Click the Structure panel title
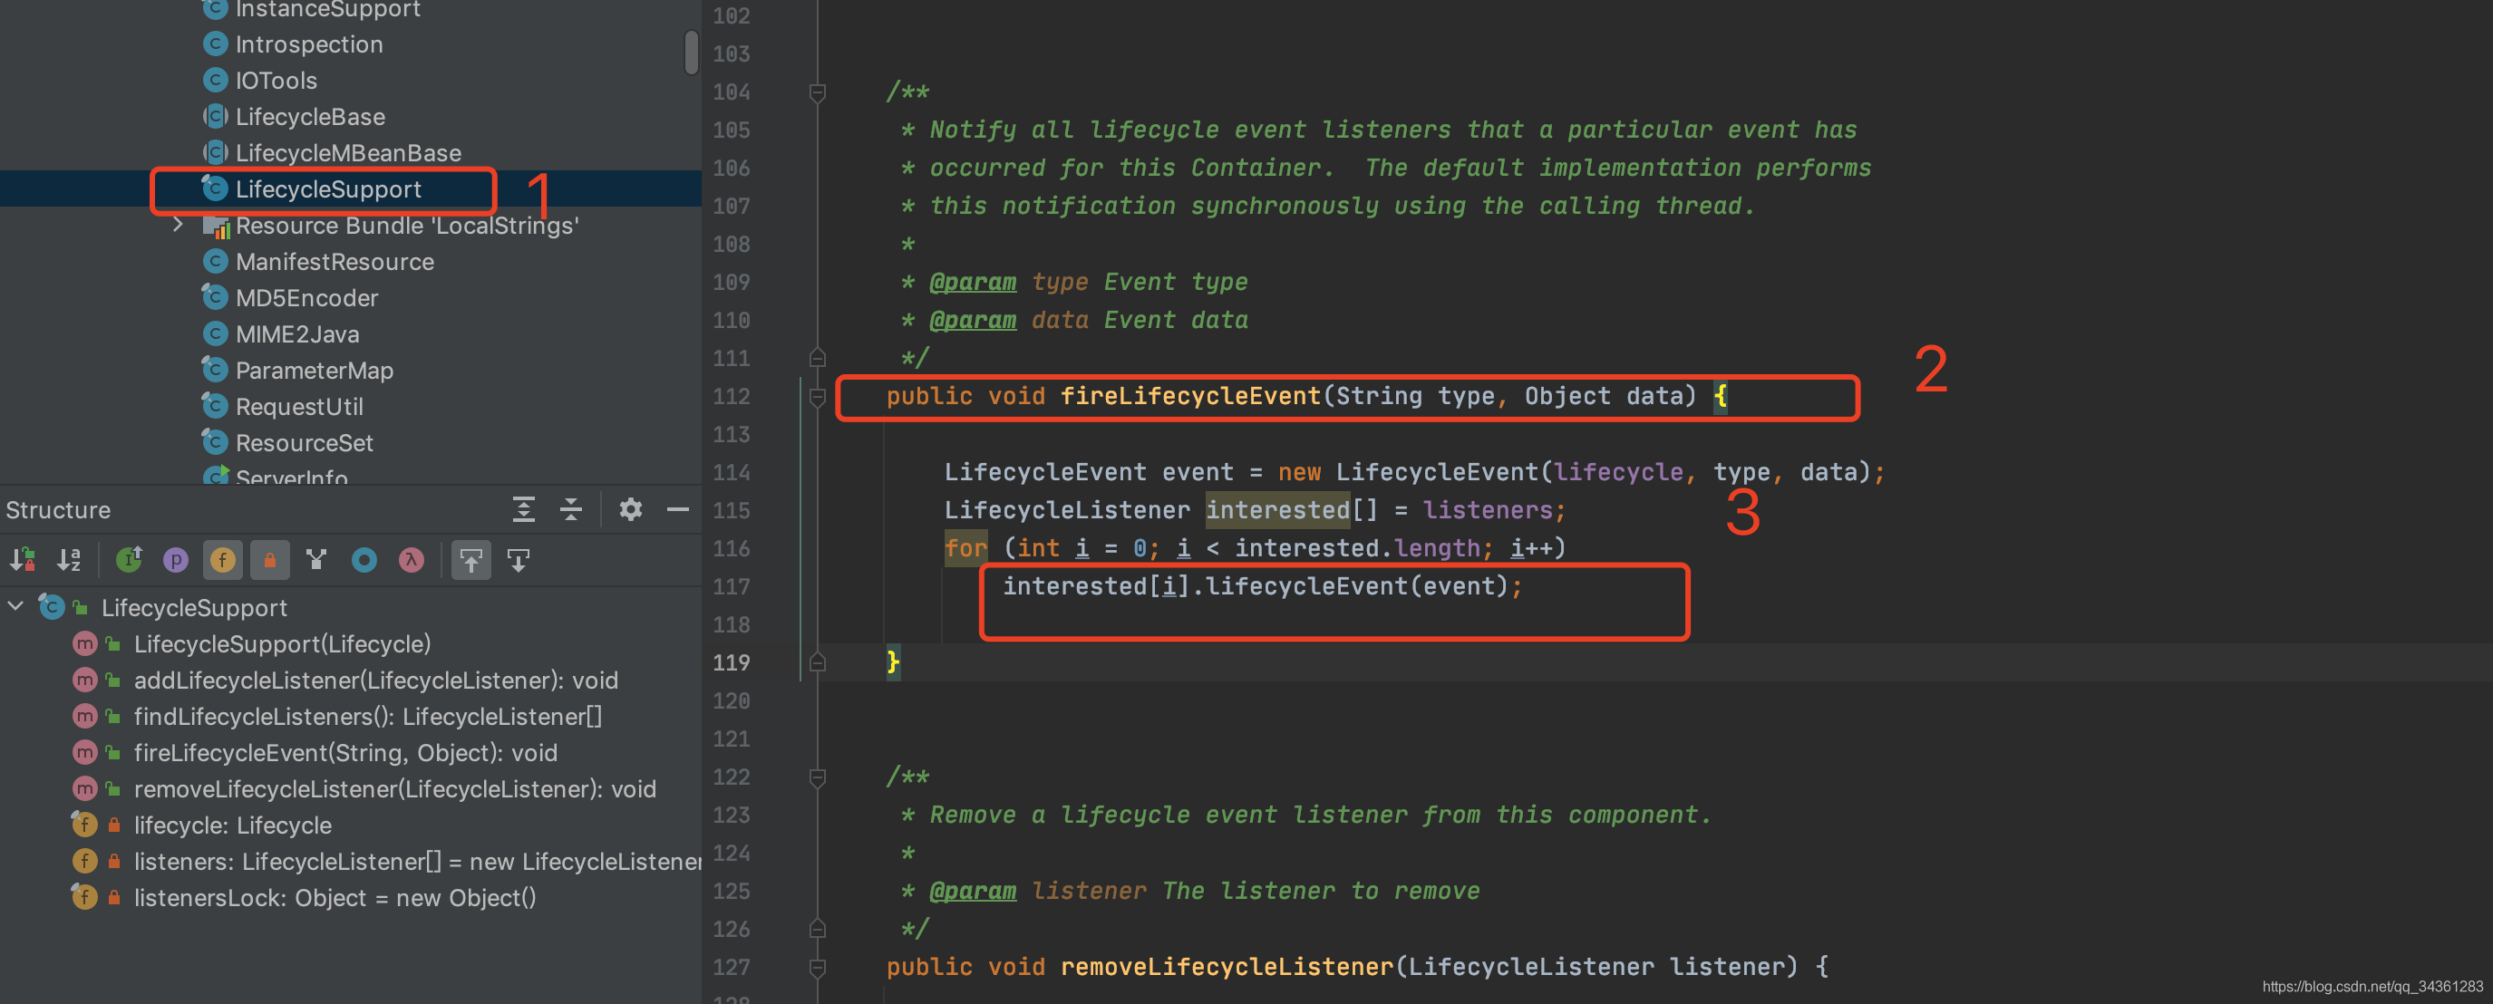Viewport: 2493px width, 1004px height. [x=58, y=510]
